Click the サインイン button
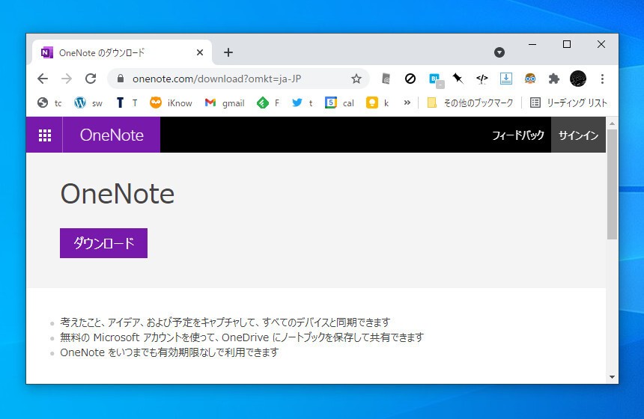The width and height of the screenshot is (644, 419). click(x=578, y=135)
